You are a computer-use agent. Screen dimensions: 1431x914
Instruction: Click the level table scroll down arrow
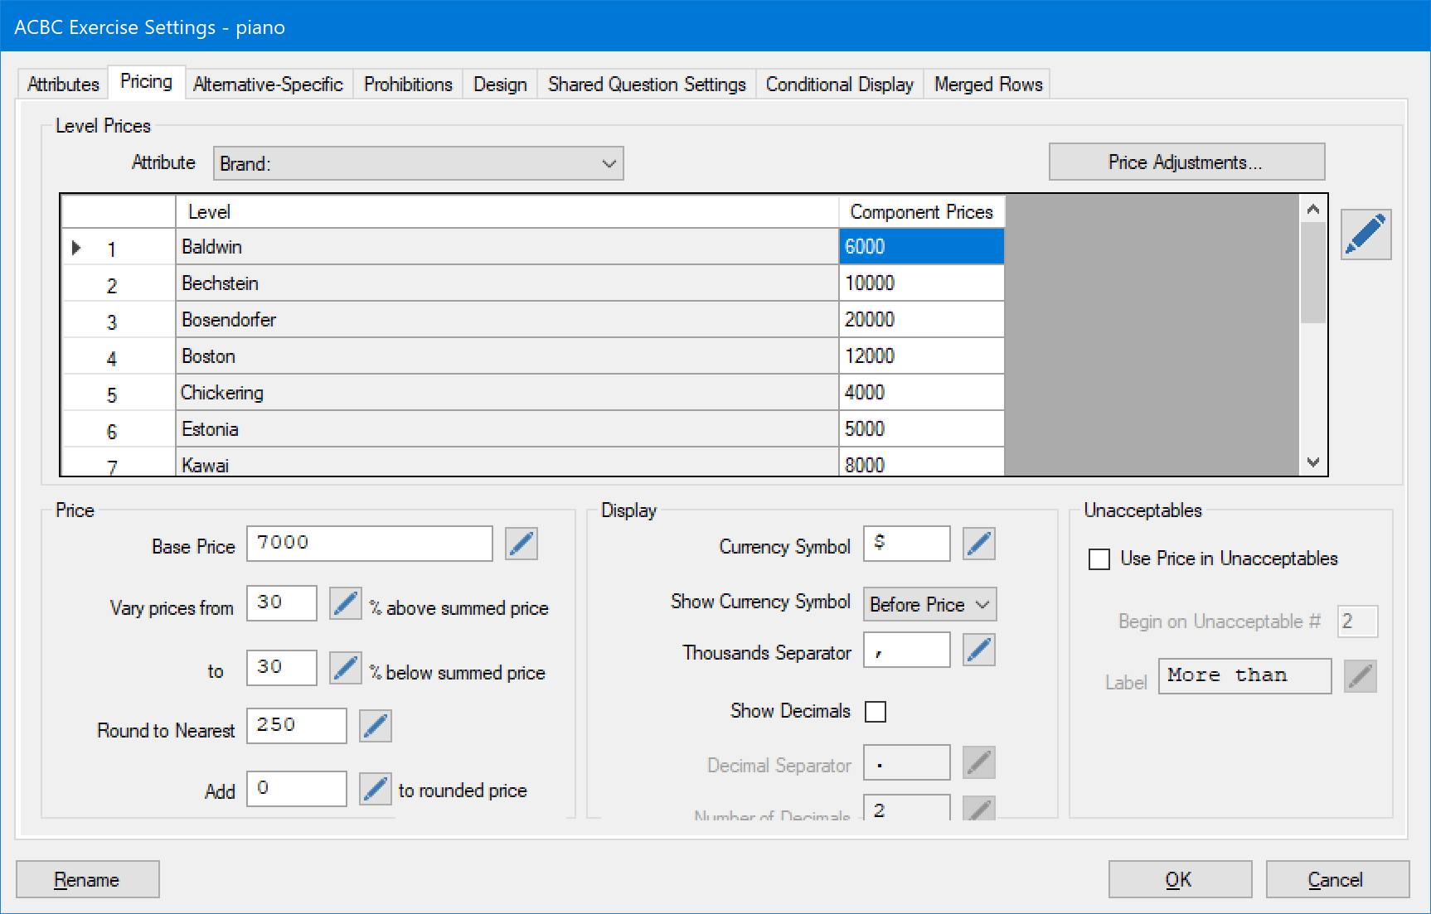1313,462
